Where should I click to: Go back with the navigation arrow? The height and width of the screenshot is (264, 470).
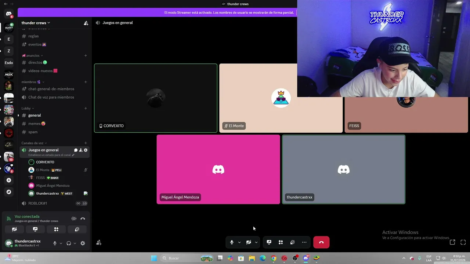click(6, 4)
